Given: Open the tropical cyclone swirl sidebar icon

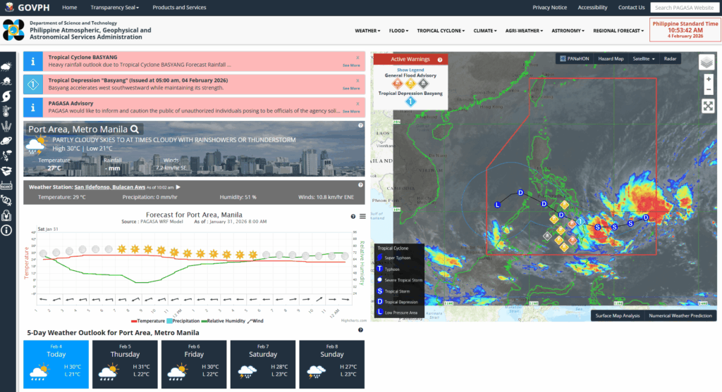Looking at the screenshot, I should tap(6, 96).
